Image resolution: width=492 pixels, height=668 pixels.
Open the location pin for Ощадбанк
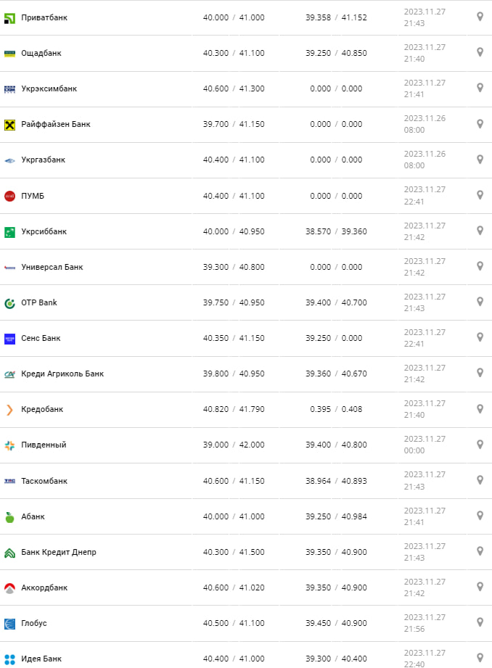pos(480,52)
